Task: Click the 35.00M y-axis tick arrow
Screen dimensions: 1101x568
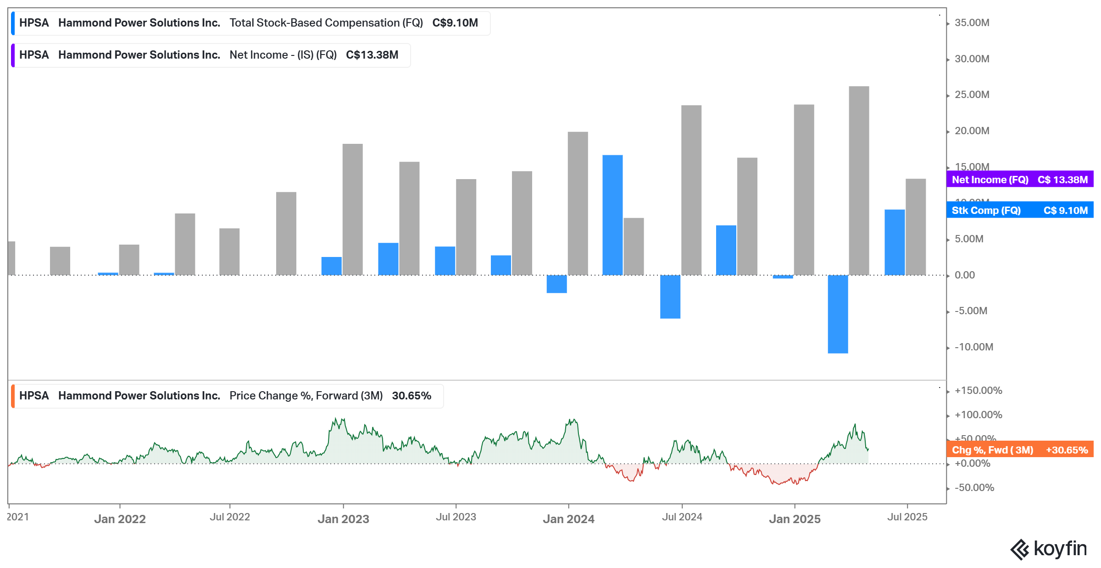Action: point(948,24)
